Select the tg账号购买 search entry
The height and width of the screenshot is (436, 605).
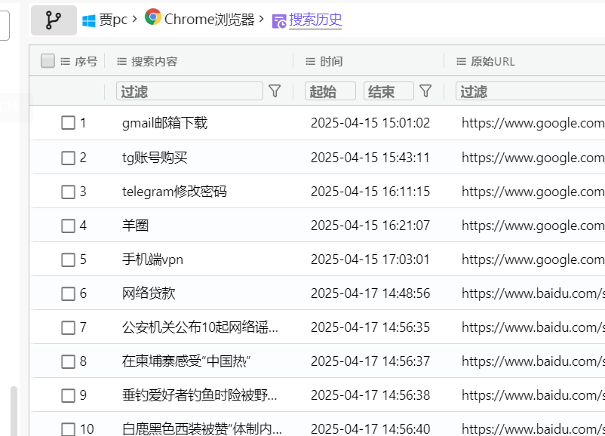pyautogui.click(x=155, y=158)
